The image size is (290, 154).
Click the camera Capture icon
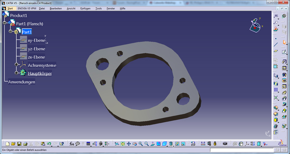pyautogui.click(x=225, y=144)
